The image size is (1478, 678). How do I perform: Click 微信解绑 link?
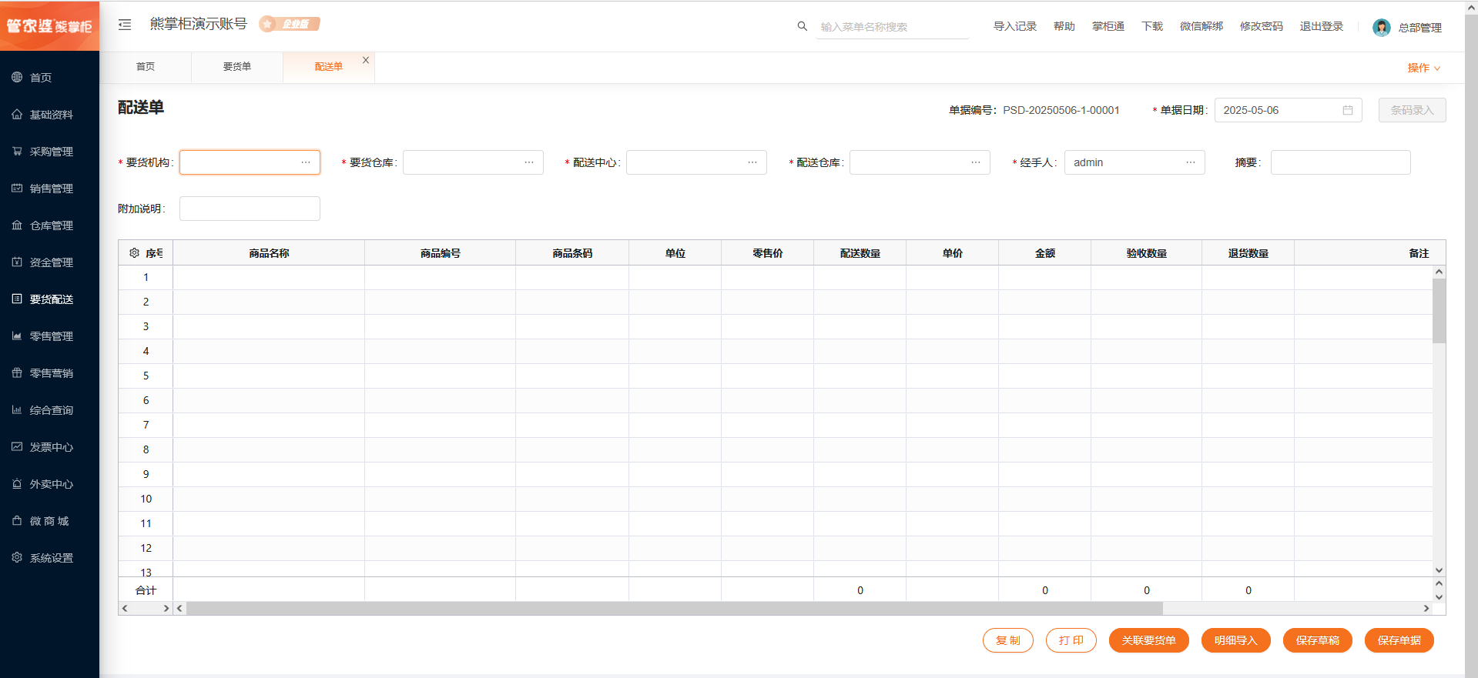[1202, 26]
